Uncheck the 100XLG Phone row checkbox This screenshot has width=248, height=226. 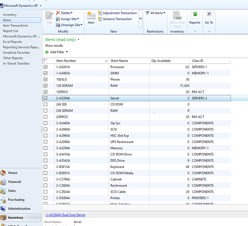46,79
